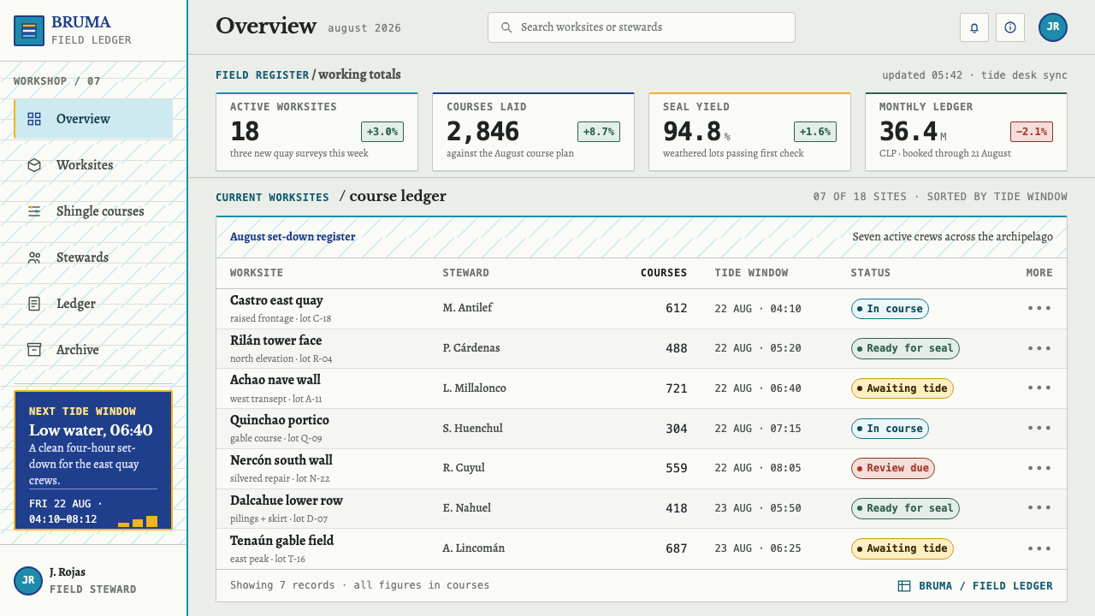
Task: Open the Archive page
Action: (93, 350)
